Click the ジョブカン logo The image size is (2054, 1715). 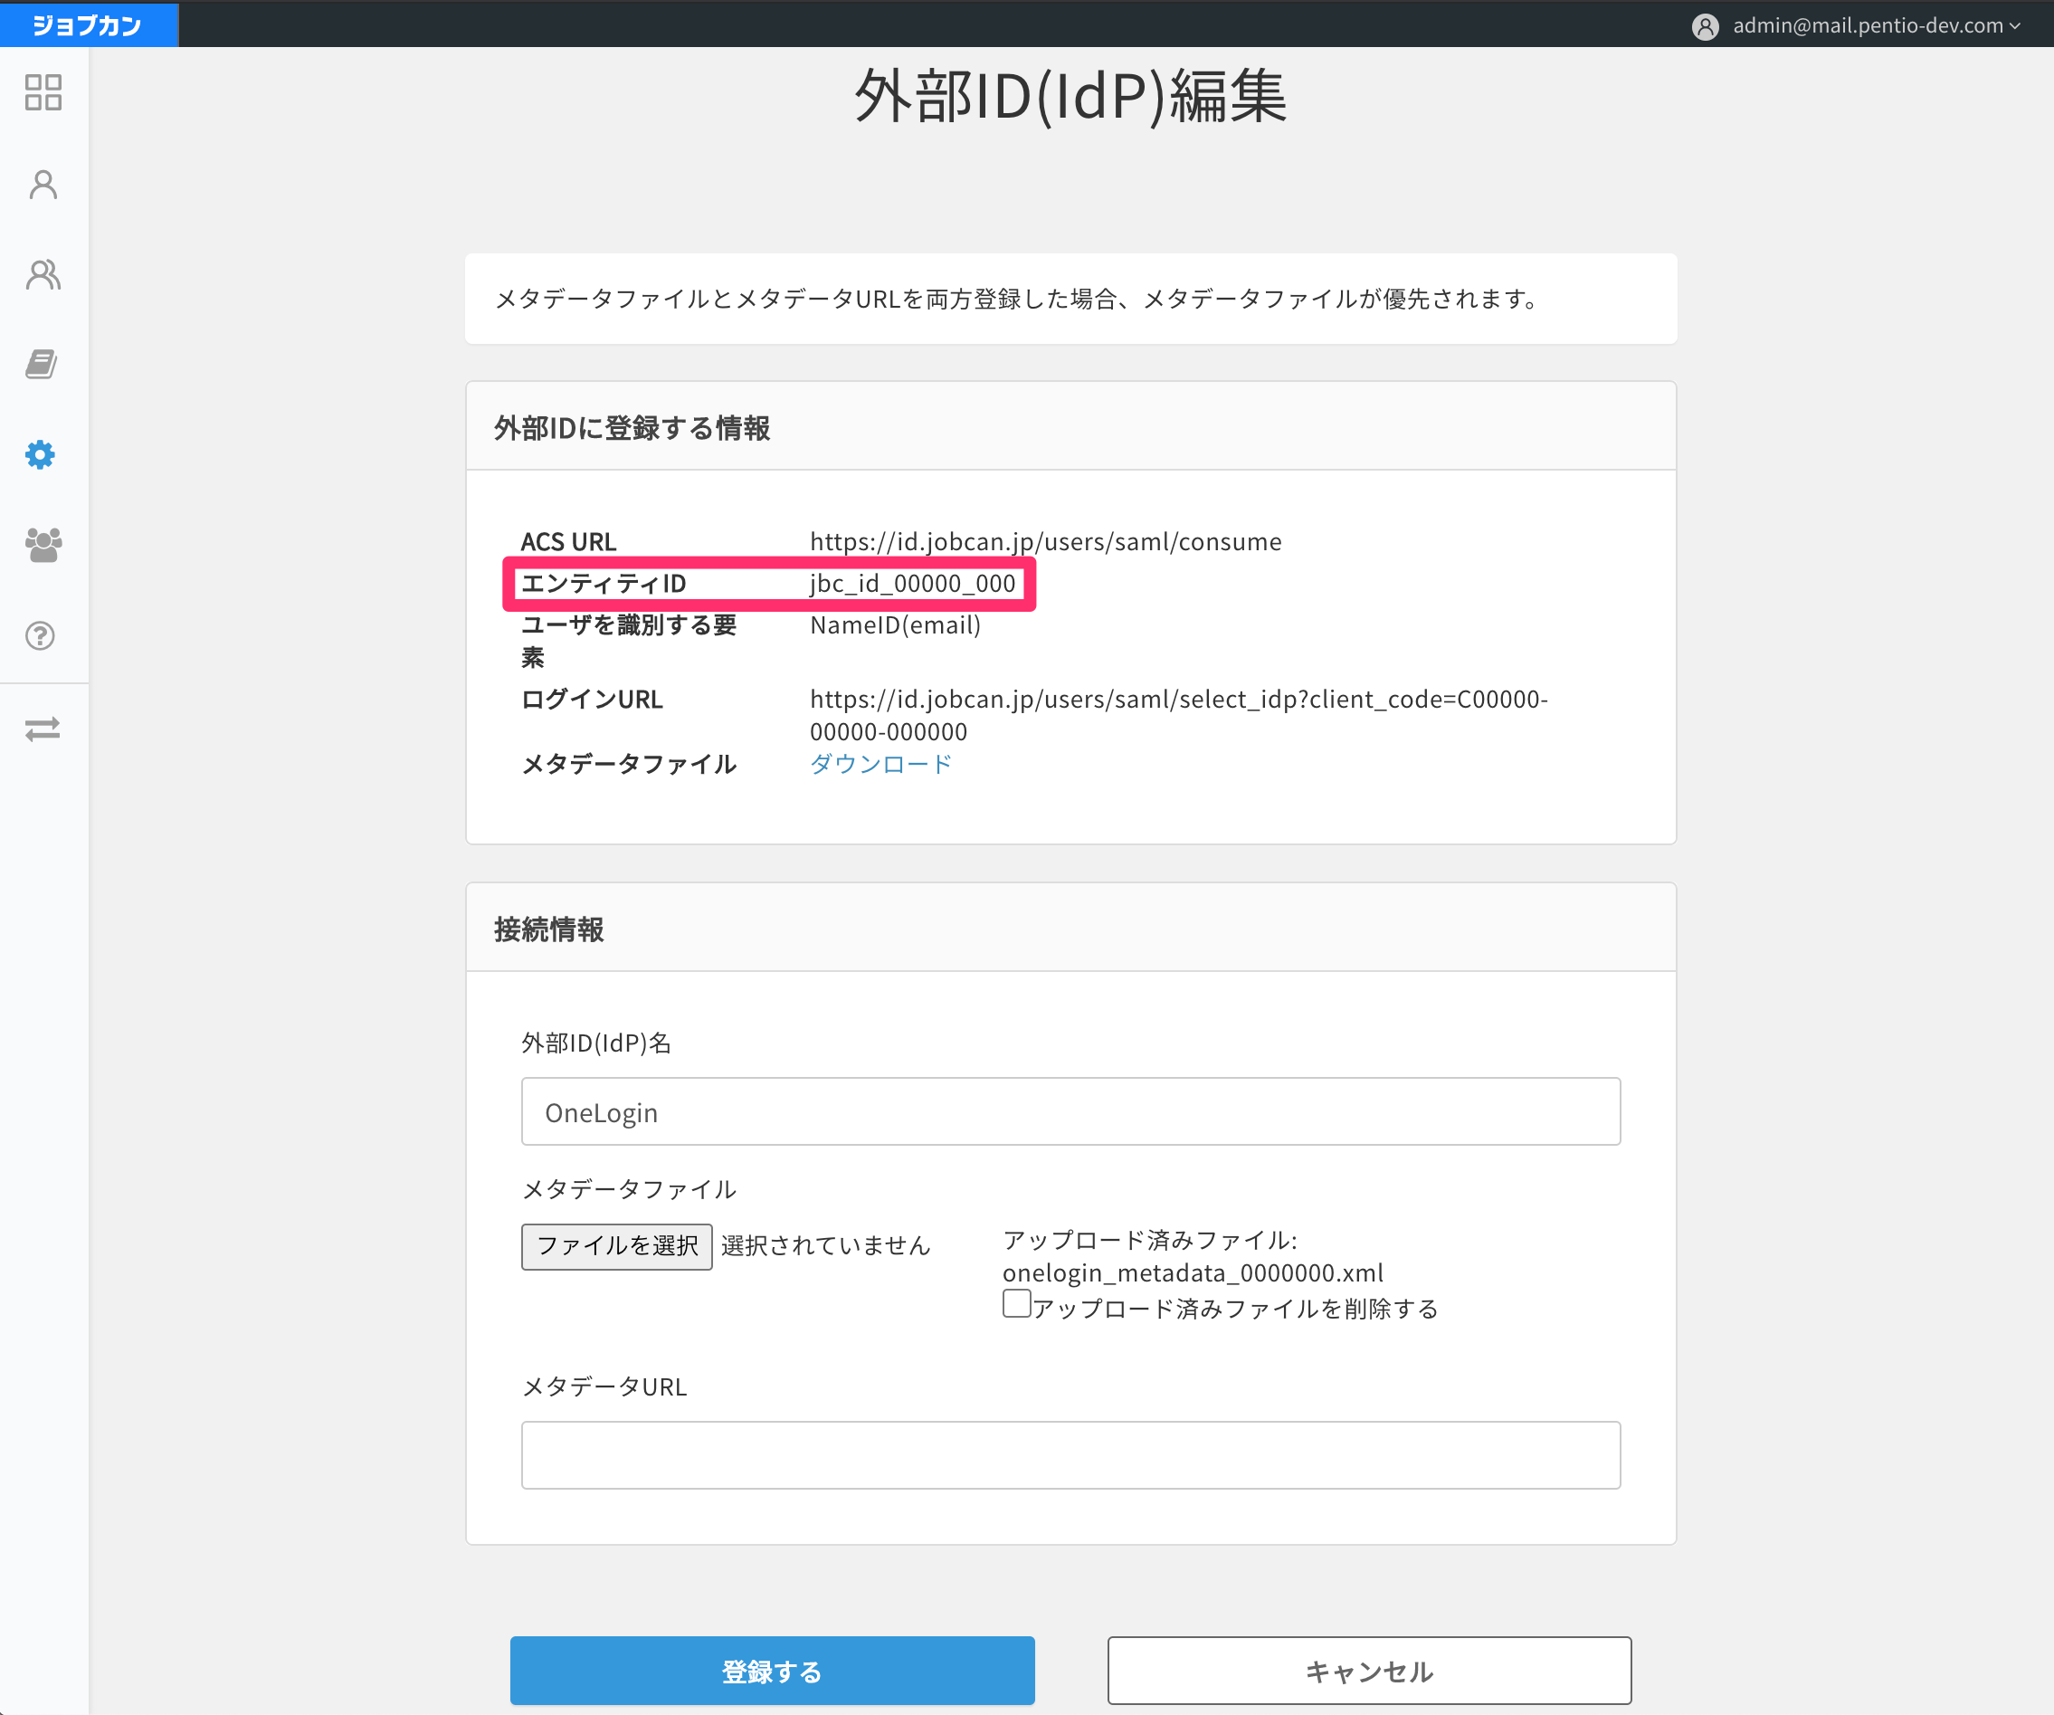click(x=88, y=24)
